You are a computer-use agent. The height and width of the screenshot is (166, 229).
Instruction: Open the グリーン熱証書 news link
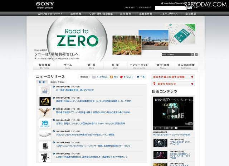point(93,112)
